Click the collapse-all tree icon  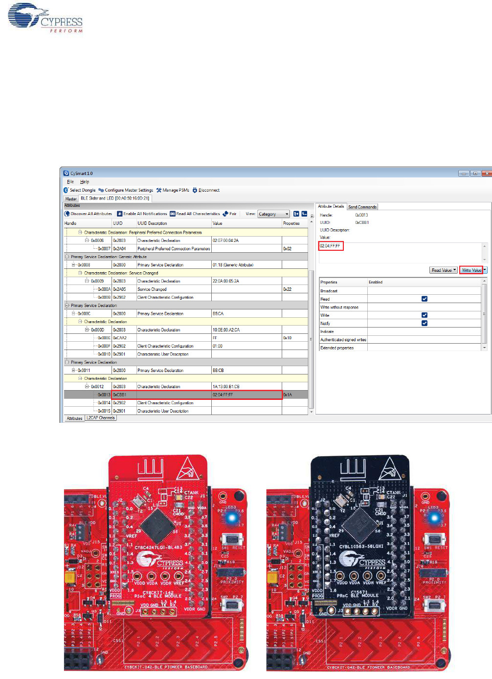[304, 214]
